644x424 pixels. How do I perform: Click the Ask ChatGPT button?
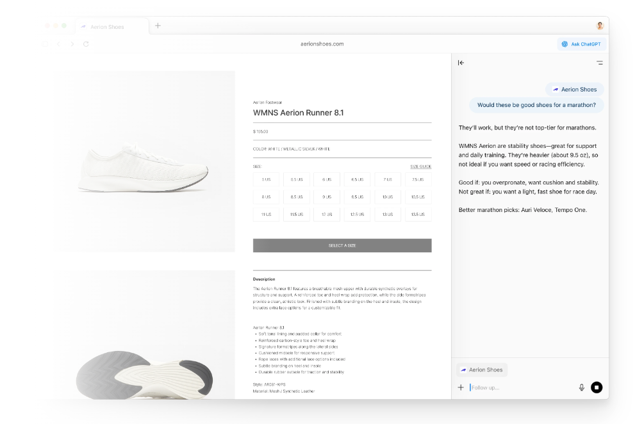tap(581, 44)
